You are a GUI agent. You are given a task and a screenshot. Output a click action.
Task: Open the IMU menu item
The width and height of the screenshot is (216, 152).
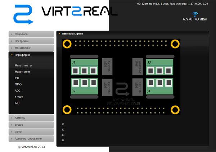(17, 103)
